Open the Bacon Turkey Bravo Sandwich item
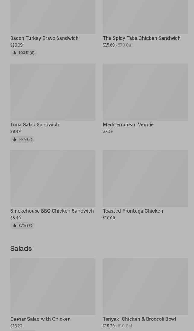The image size is (194, 331). click(44, 38)
